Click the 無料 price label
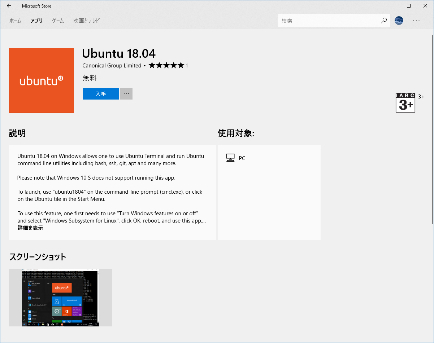Screen dimensions: 434x343 pyautogui.click(x=90, y=78)
